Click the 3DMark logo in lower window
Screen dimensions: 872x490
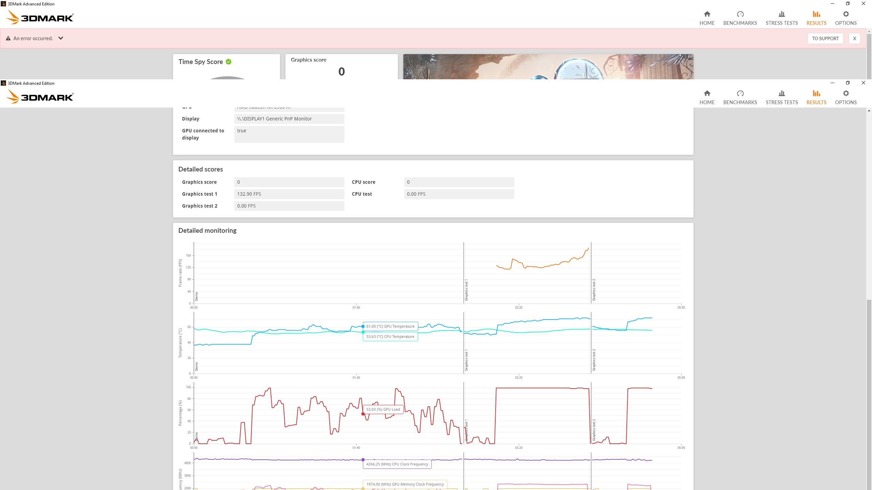(x=40, y=97)
